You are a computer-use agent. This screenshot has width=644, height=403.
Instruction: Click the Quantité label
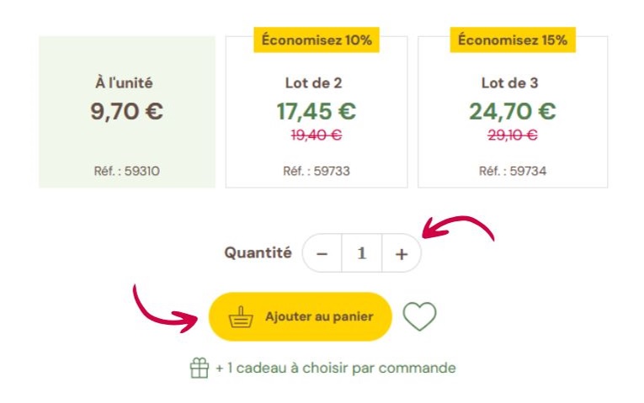pyautogui.click(x=258, y=252)
